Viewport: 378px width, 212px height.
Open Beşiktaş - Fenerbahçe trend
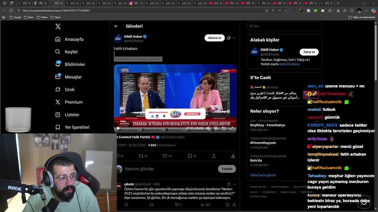[268, 125]
